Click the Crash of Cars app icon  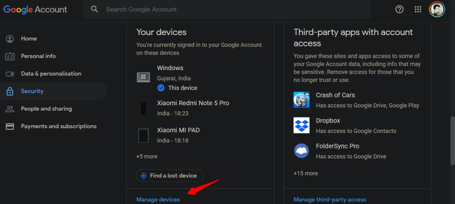click(301, 100)
